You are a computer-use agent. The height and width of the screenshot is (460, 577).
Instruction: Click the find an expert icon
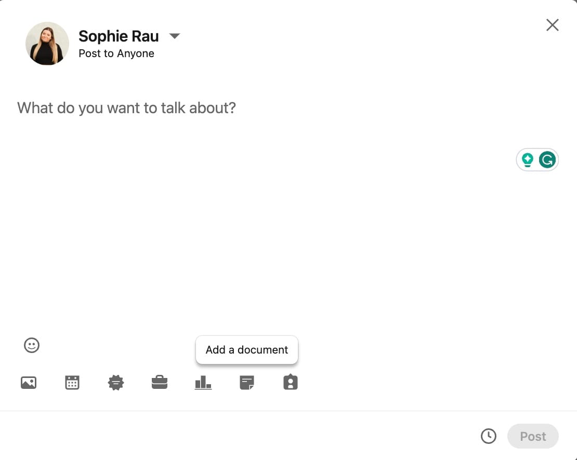coord(290,382)
